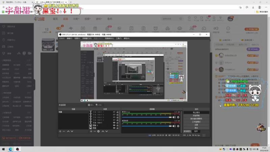The image size is (270, 152).
Task: Add a new source with plus icon
Action: point(91,131)
